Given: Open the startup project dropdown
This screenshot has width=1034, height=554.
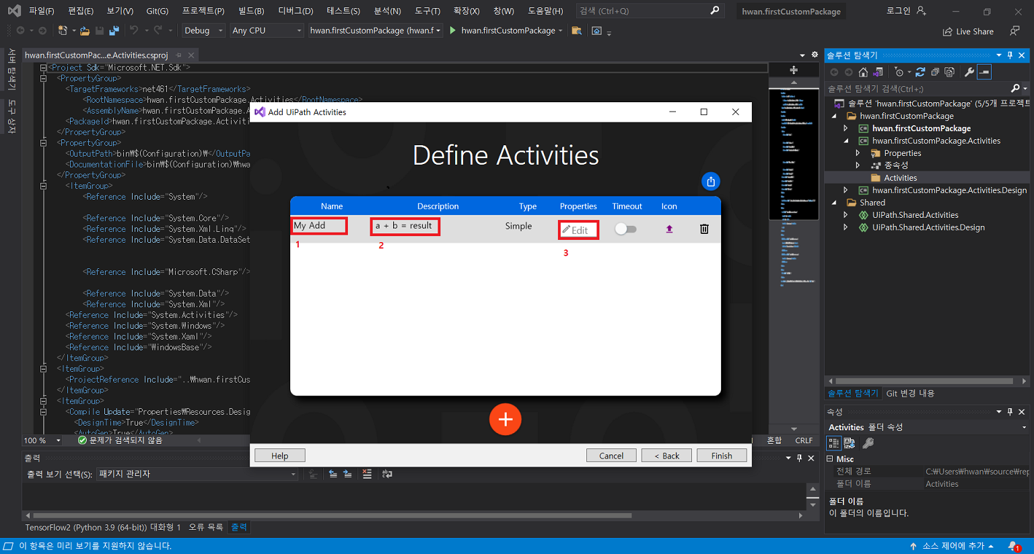Looking at the screenshot, I should coord(375,30).
